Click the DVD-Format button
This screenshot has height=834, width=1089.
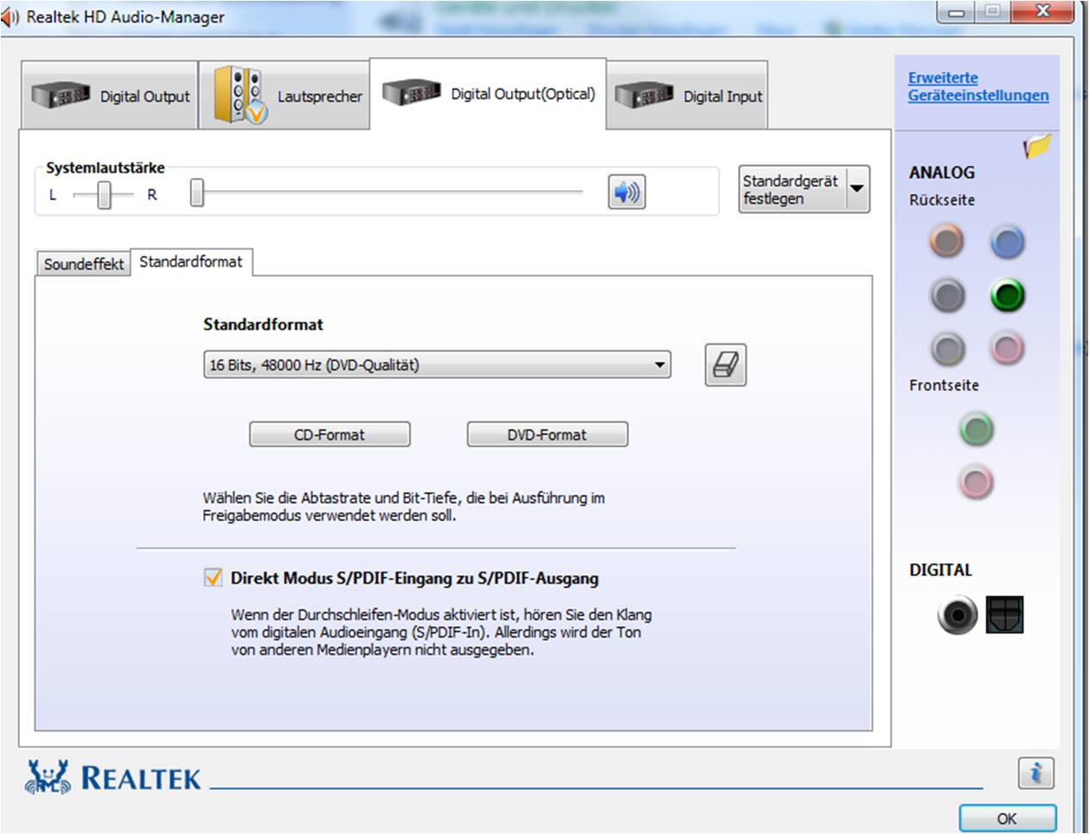point(547,434)
